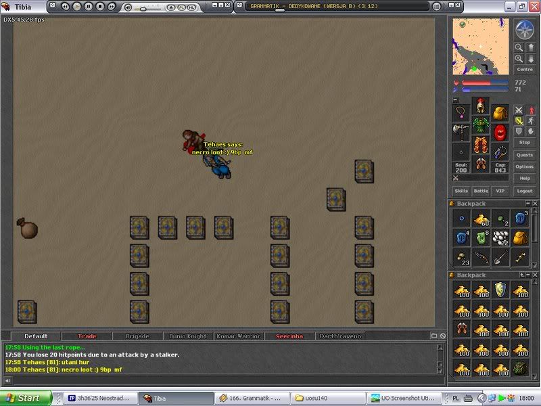541x406 pixels.
Task: Select the boots in the equipment panel
Action: click(x=481, y=164)
